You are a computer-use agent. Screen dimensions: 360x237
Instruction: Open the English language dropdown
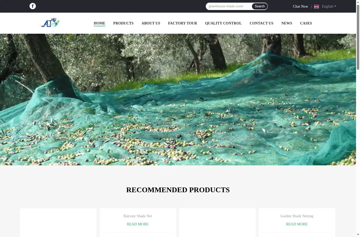[329, 6]
